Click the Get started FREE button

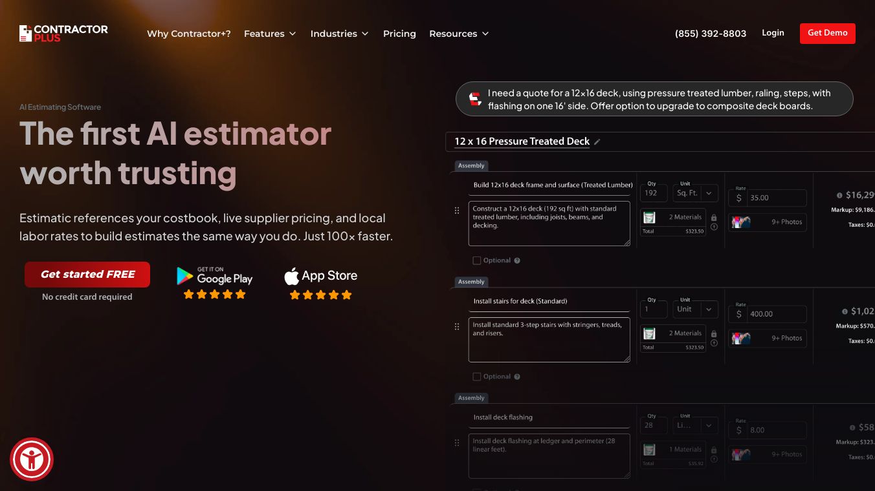pyautogui.click(x=87, y=275)
